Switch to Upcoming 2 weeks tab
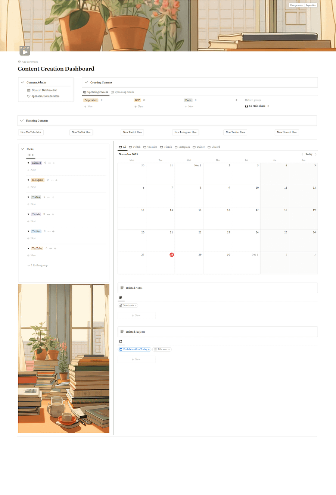 tap(96, 92)
